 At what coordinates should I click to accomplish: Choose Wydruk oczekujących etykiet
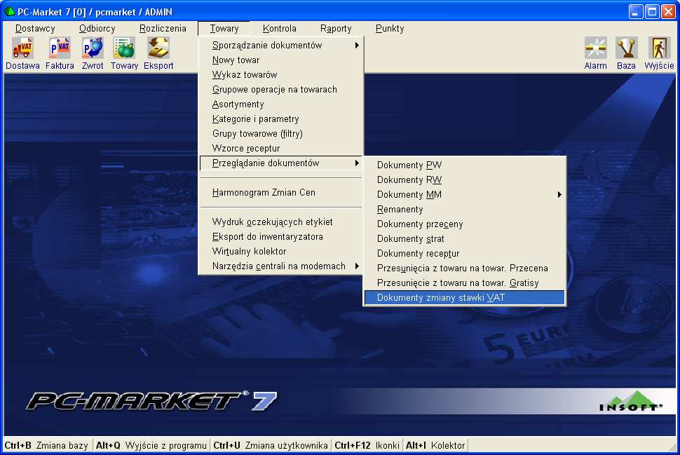click(281, 222)
